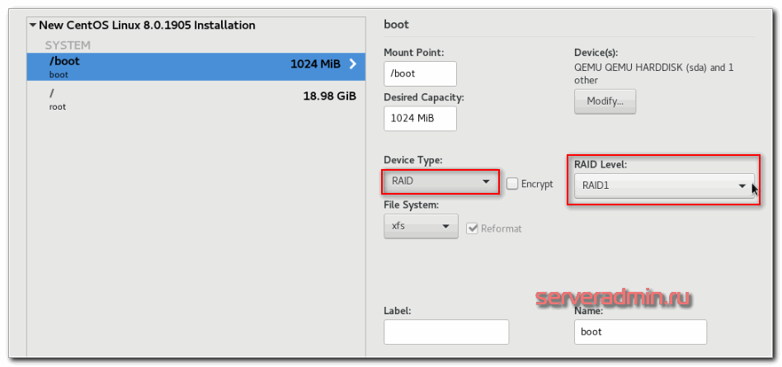Click the Label input field

(x=445, y=332)
